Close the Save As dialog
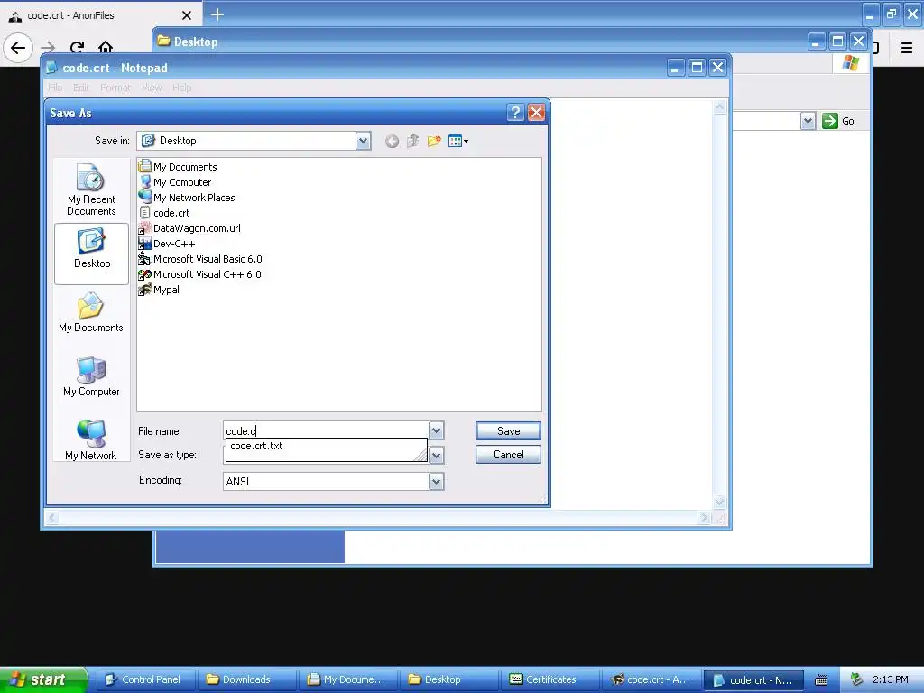The image size is (924, 693). coord(536,113)
